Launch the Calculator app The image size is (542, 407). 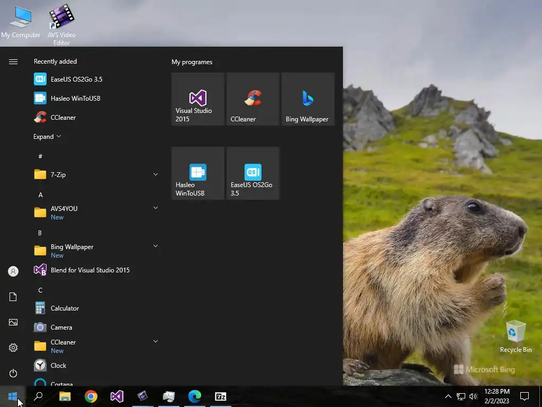95,308
